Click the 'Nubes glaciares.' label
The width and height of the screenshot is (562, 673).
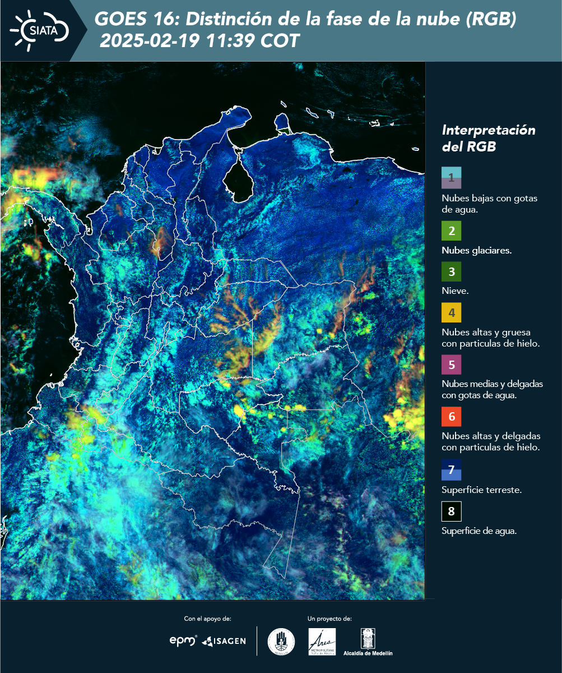477,251
